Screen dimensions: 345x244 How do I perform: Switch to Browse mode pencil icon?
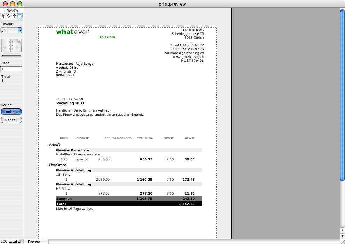pyautogui.click(x=3, y=16)
